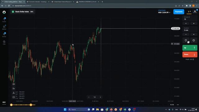
Task: Click the Profit info question icon
Action: (193, 59)
